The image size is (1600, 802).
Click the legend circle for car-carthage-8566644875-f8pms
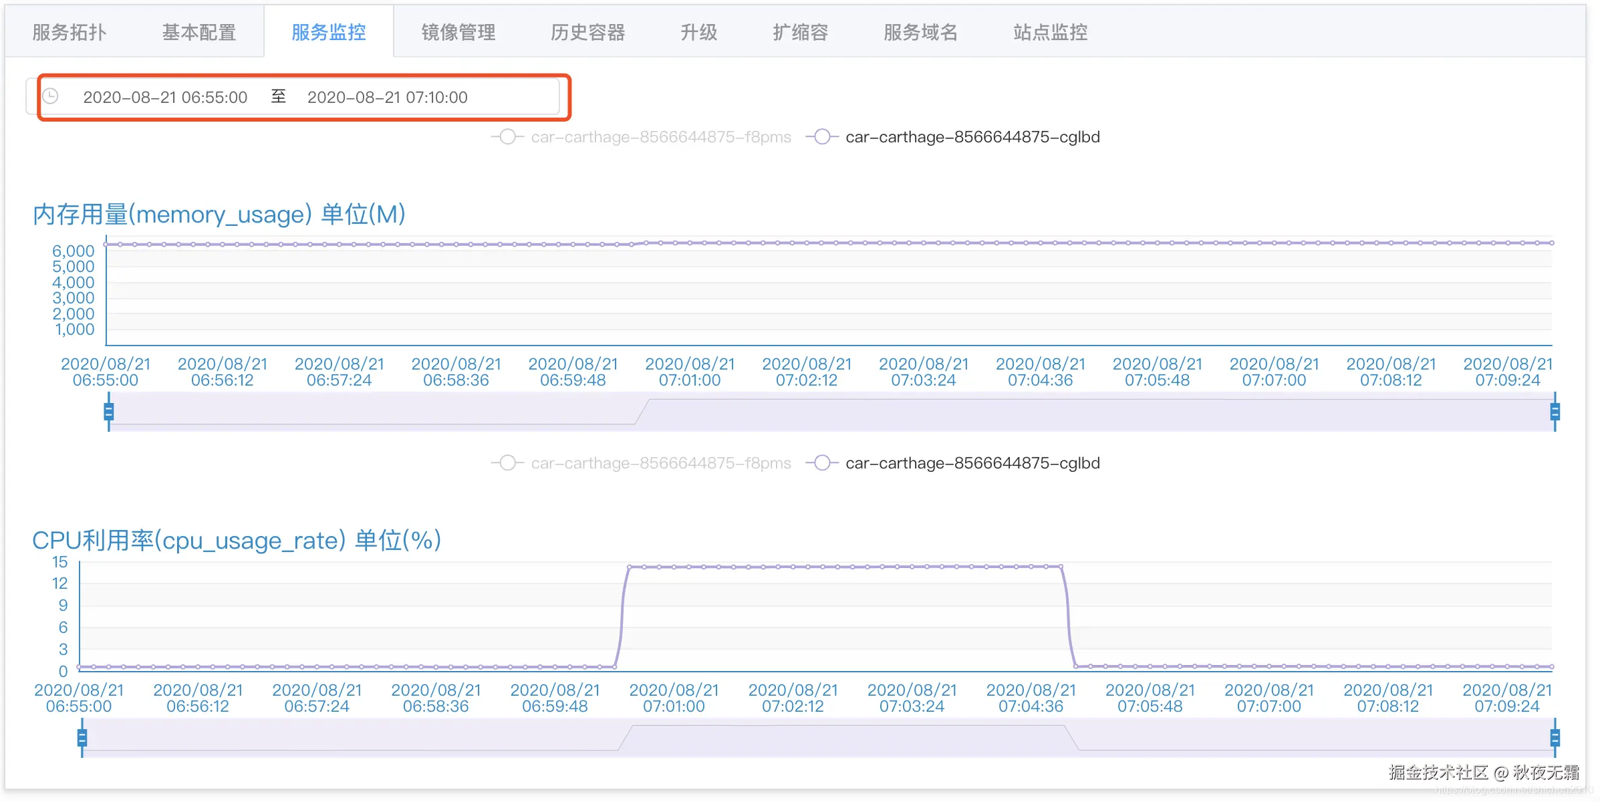click(507, 137)
